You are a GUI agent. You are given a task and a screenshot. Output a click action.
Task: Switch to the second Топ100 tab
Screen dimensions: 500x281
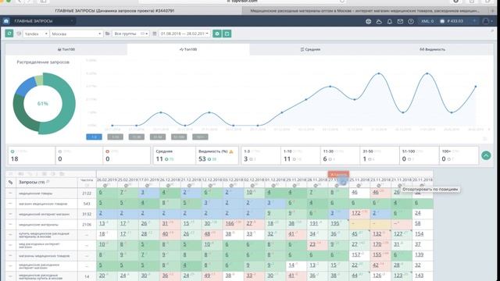pos(188,49)
